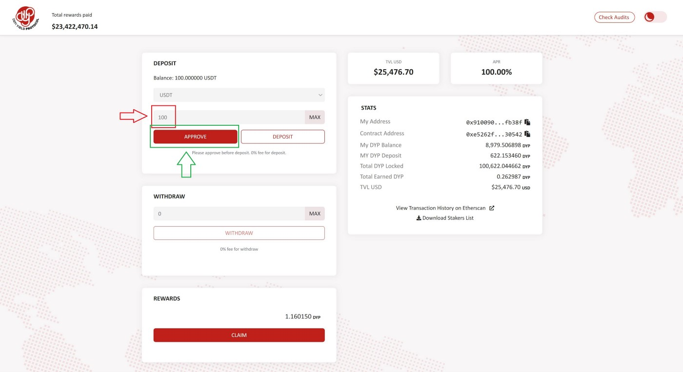Click the REWARDS heading
The image size is (683, 372).
click(167, 298)
